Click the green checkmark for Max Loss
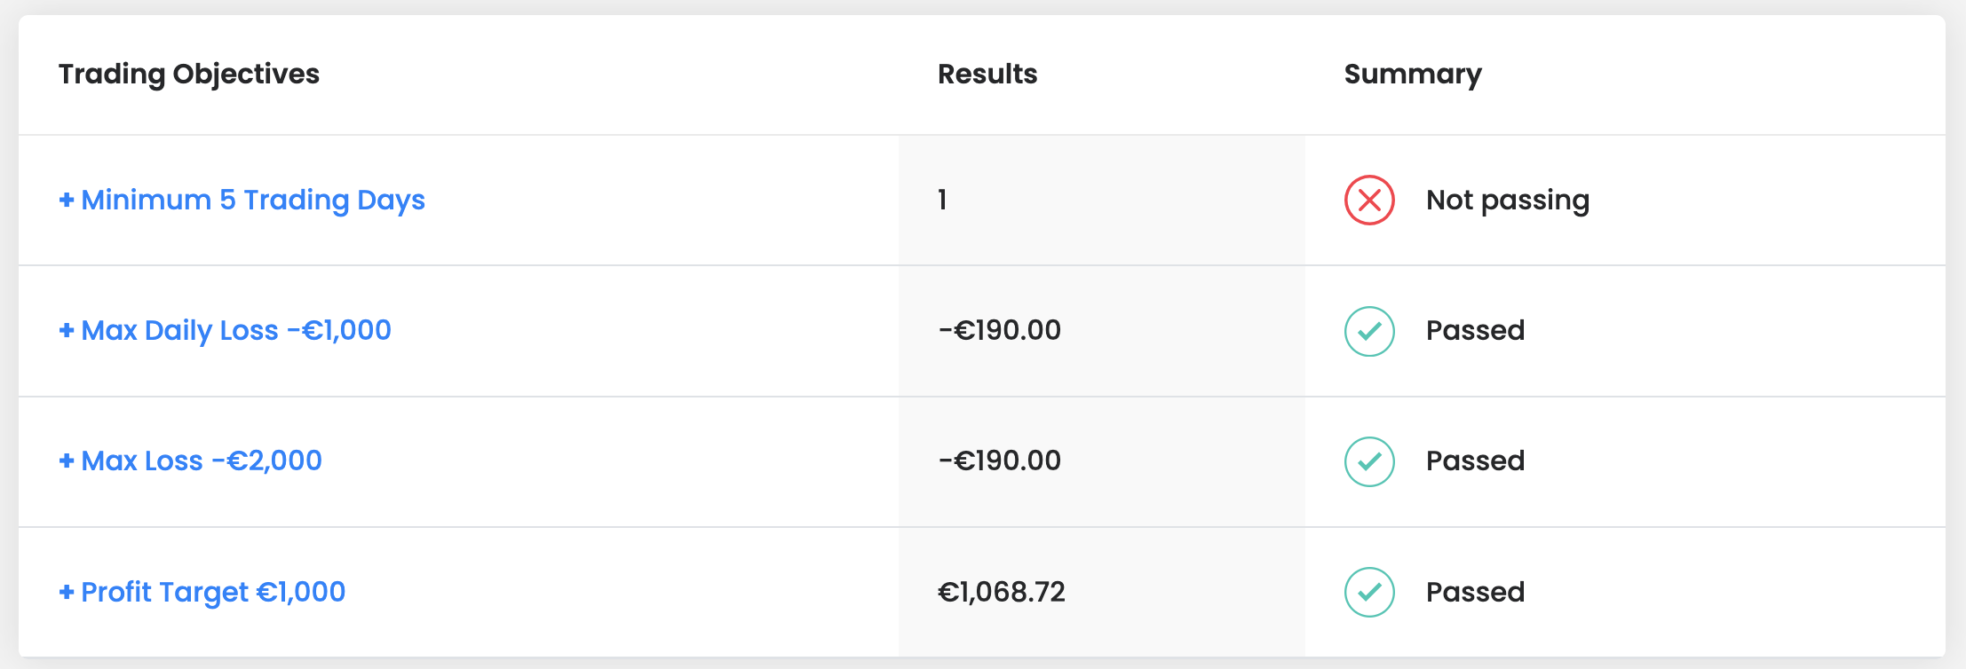 1369,461
